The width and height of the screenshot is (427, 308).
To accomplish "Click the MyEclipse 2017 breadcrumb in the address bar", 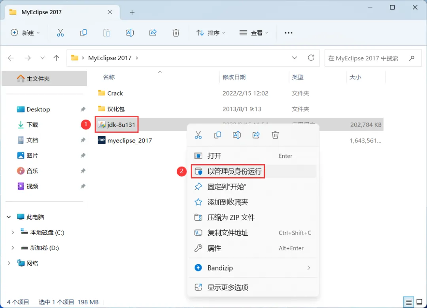I will pos(110,58).
